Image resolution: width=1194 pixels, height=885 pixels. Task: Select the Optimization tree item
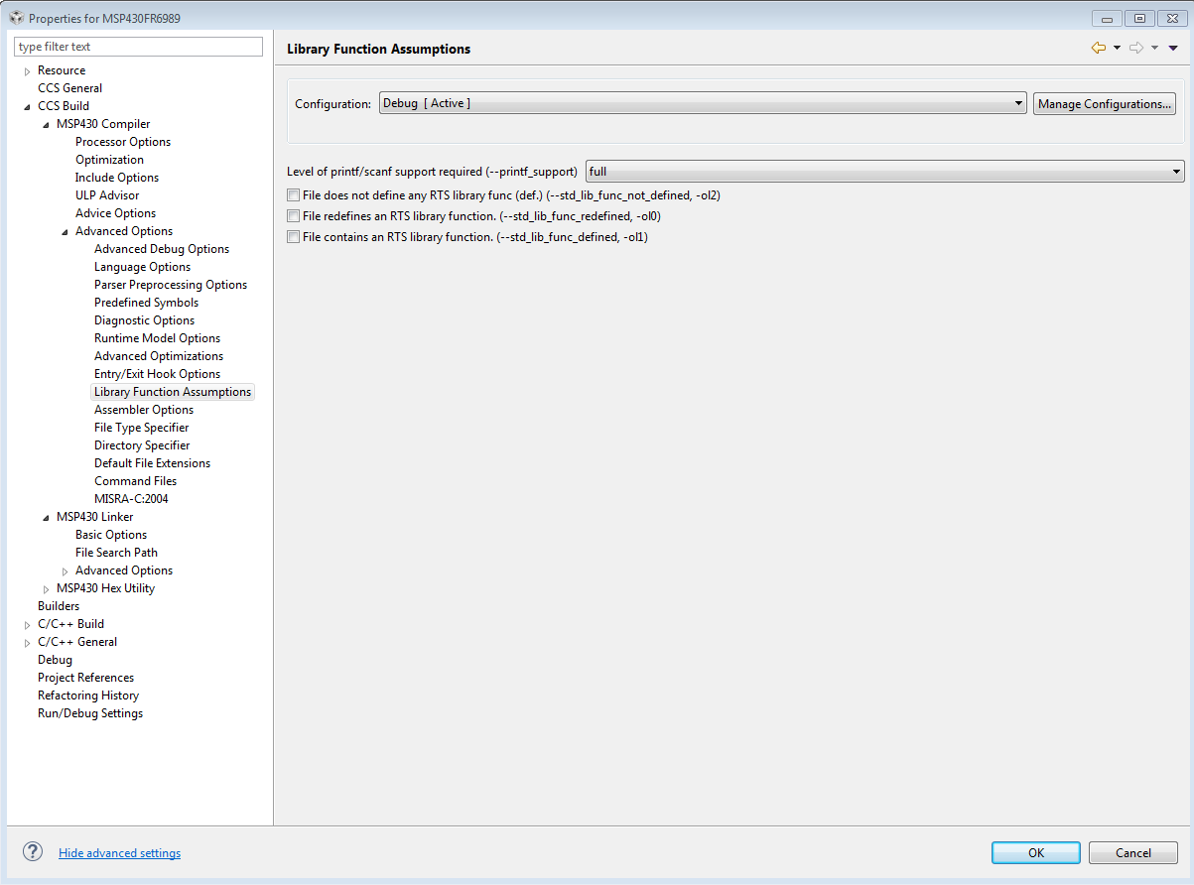point(109,160)
